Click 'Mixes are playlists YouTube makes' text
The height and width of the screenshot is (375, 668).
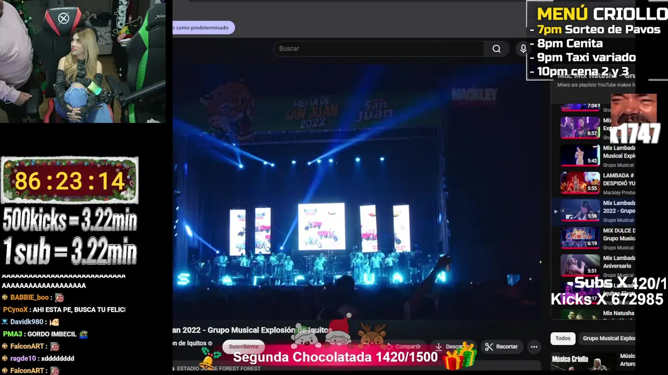pos(596,85)
